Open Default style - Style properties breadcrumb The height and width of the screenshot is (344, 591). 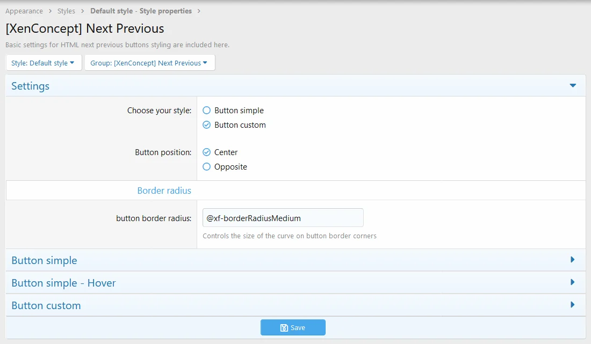pyautogui.click(x=141, y=11)
